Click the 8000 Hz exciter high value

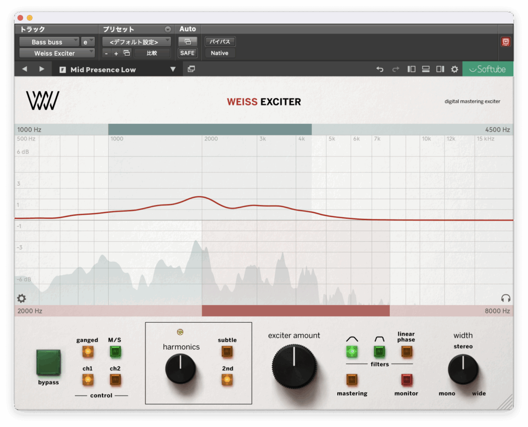click(498, 311)
